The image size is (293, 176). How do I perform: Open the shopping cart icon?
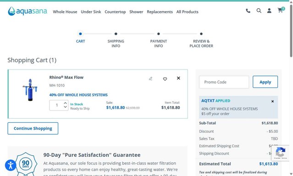[281, 10]
